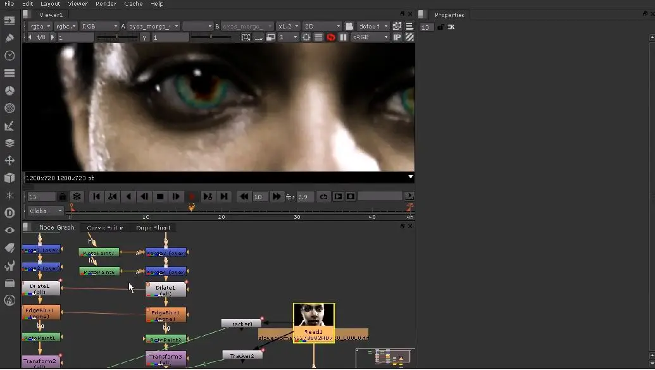Open the Render menu
The height and width of the screenshot is (370, 655).
coord(106,4)
